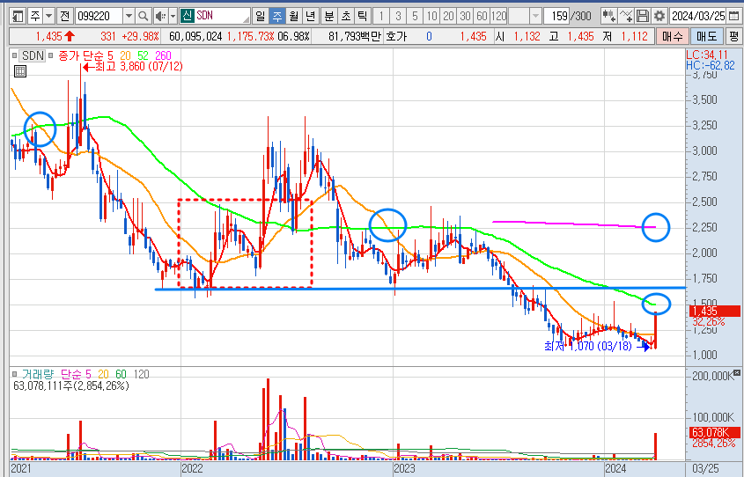Click the date field 2024/03/25
Screen dimensions: 744x477
tap(698, 16)
